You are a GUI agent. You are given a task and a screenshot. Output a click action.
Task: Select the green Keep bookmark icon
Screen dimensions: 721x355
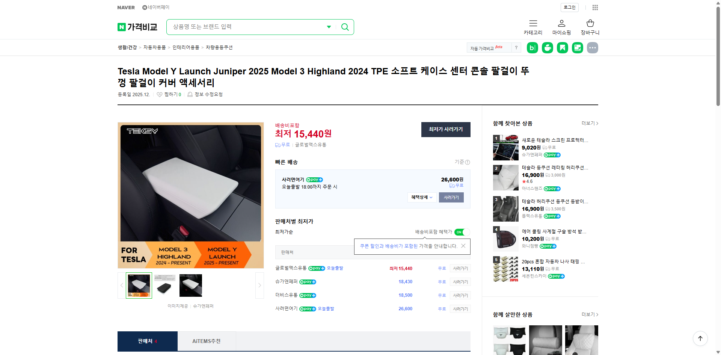pos(562,48)
